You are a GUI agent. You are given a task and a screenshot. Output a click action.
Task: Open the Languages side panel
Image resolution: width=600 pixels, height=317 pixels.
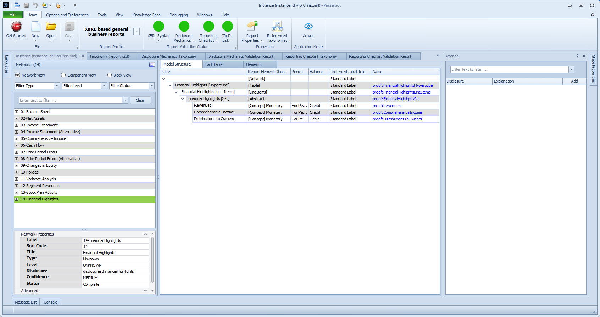(x=6, y=64)
